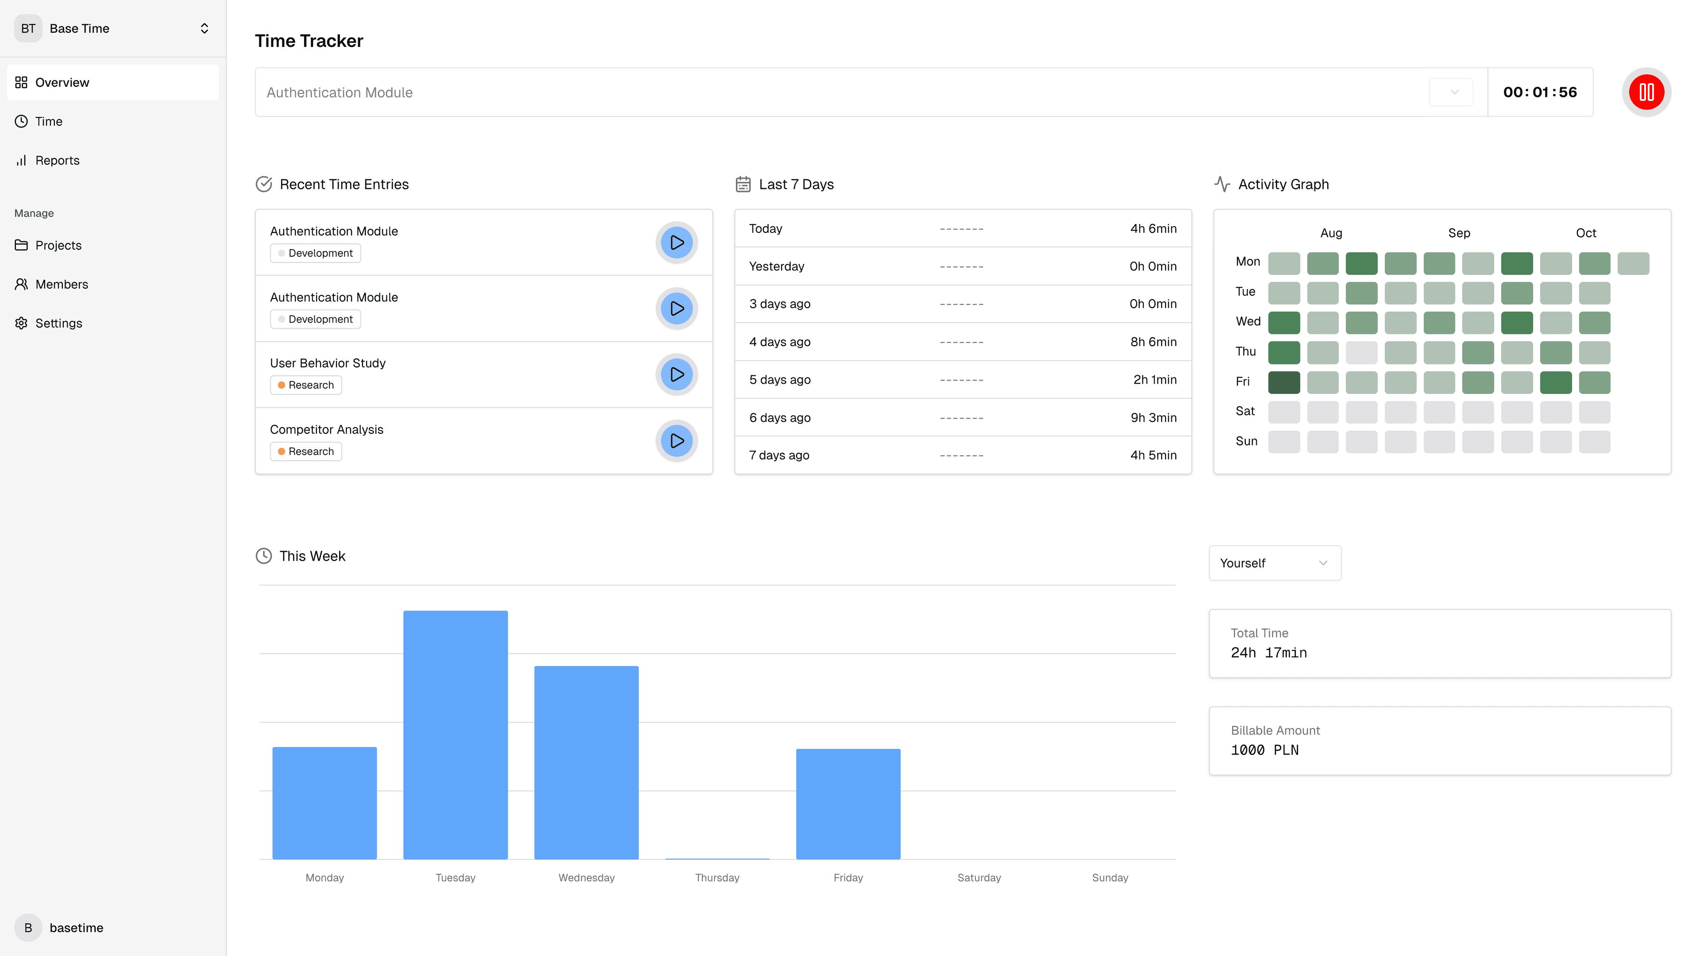Image resolution: width=1700 pixels, height=956 pixels.
Task: Open Reports in the sidebar
Action: click(57, 160)
